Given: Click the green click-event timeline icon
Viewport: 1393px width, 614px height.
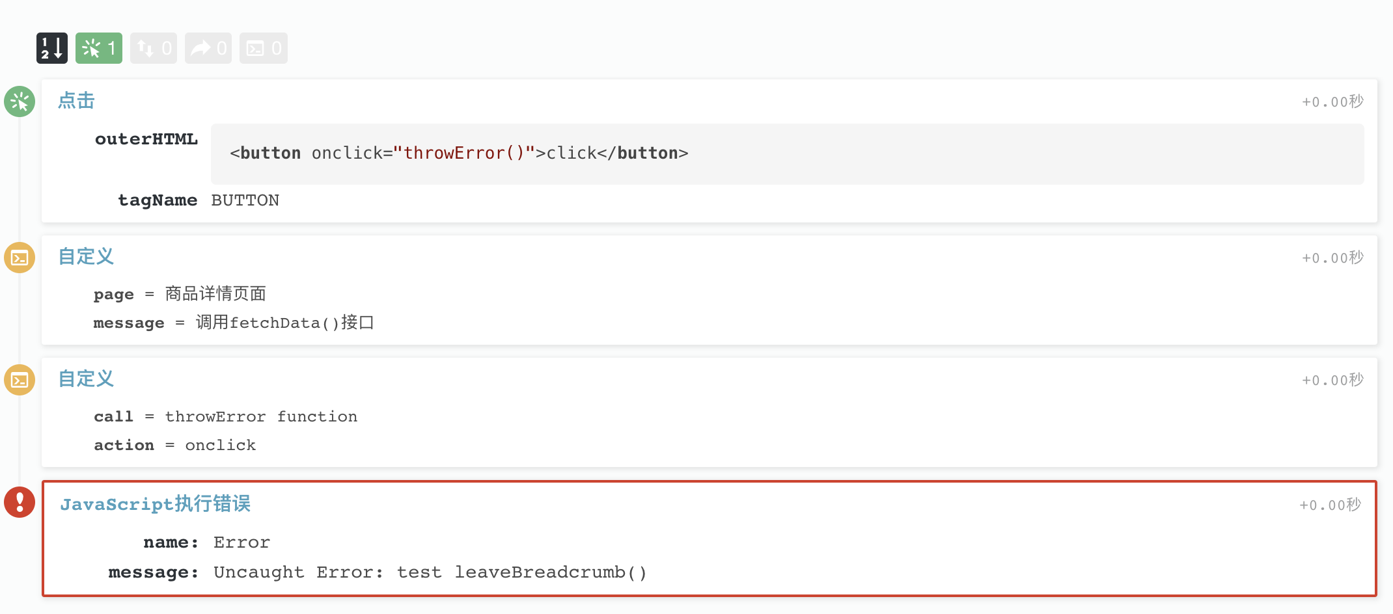Looking at the screenshot, I should [x=20, y=101].
